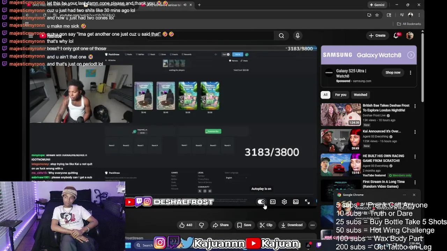Bookmark this page with the star icon
This screenshot has height=251, width=447.
coord(377,15)
